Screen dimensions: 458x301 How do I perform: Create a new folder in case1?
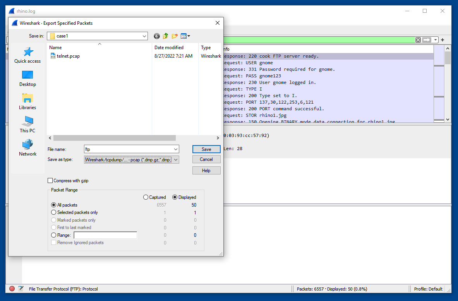click(175, 36)
